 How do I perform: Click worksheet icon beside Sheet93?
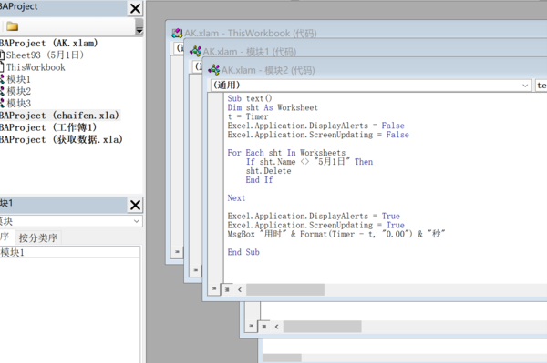coord(2,55)
